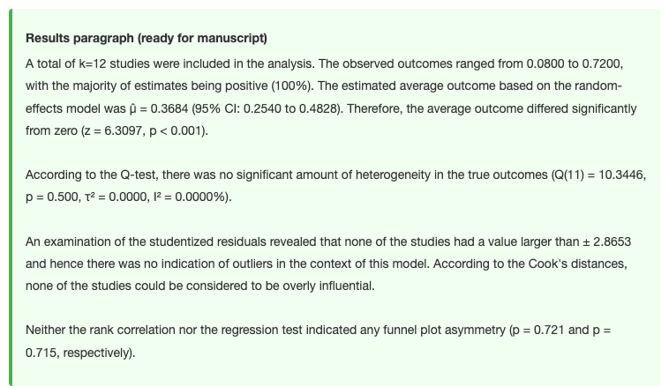Click the 'p = 0.500' value
This screenshot has height=386, width=669.
coord(51,197)
